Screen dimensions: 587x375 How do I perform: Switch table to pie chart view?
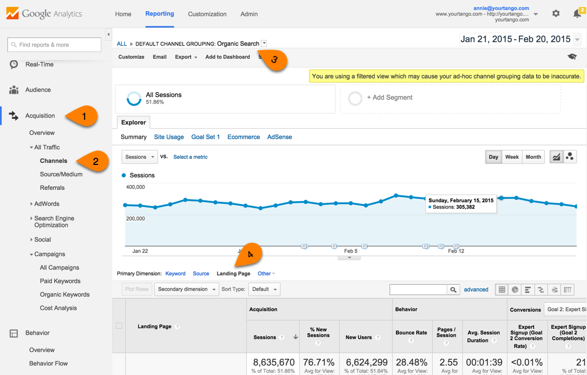(515, 289)
